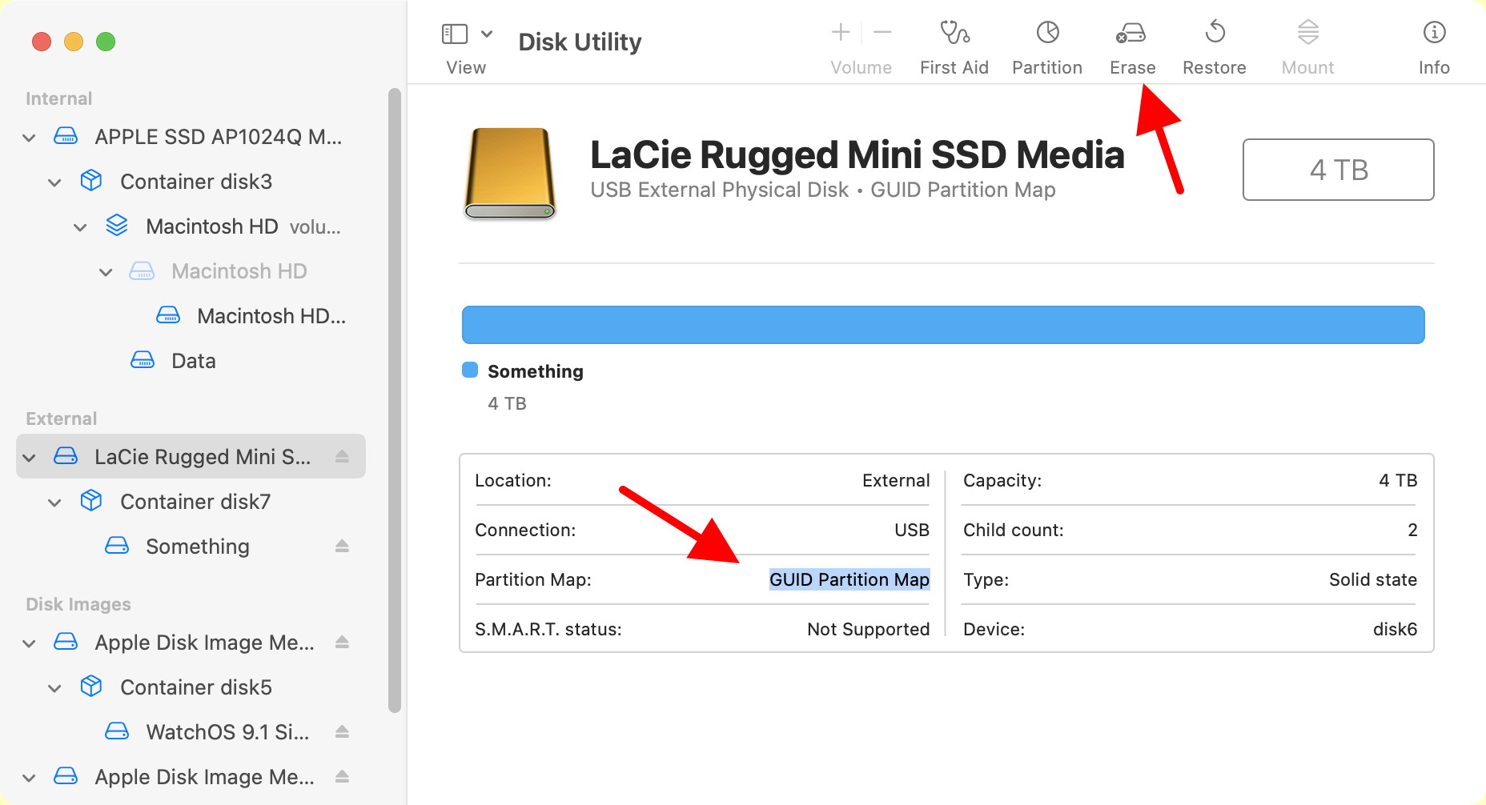
Task: Collapse the Container disk7 entry
Action: pyautogui.click(x=54, y=503)
